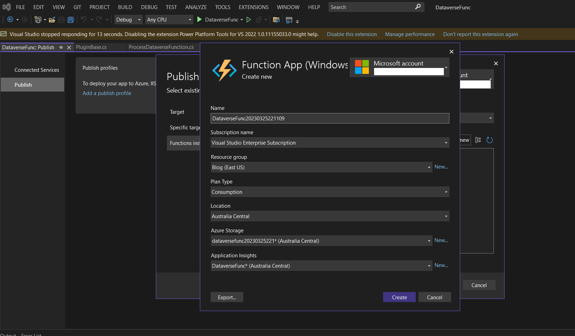Open the Location dropdown
The width and height of the screenshot is (575, 336).
click(330, 216)
